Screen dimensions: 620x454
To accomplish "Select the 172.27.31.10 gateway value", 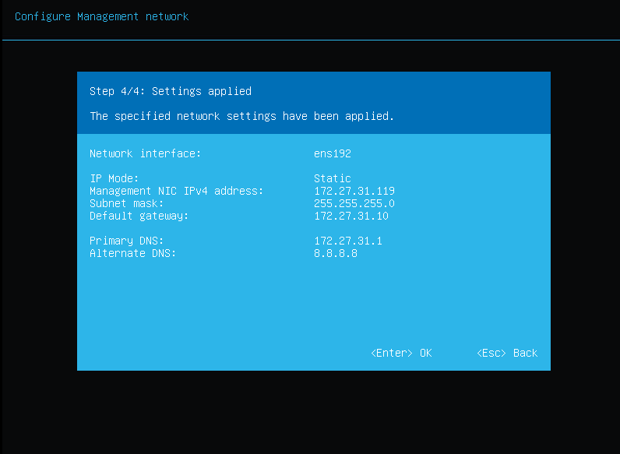I will 351,216.
